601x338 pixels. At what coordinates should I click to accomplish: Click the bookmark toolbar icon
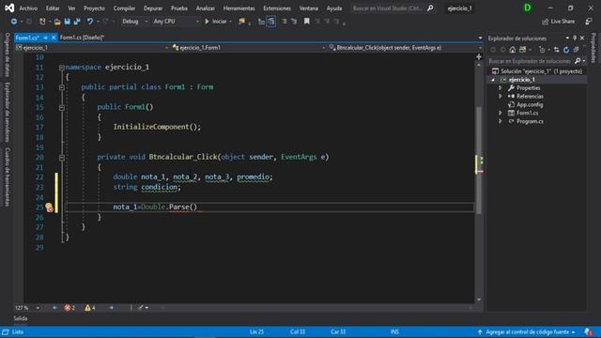point(307,22)
